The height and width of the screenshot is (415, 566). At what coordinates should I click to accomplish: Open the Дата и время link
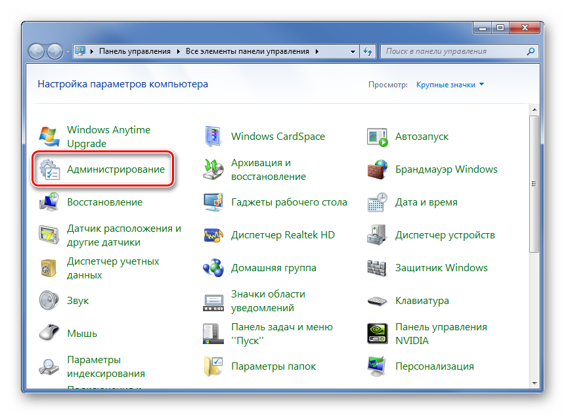426,202
